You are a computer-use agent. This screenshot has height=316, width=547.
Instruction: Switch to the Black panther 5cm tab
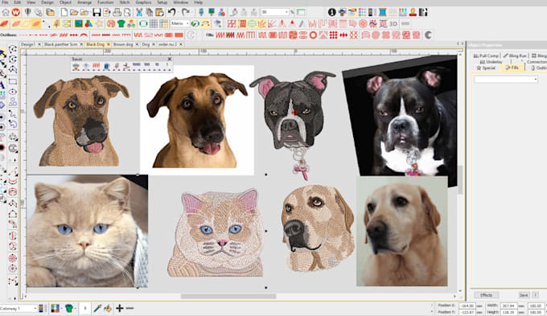[x=60, y=44]
